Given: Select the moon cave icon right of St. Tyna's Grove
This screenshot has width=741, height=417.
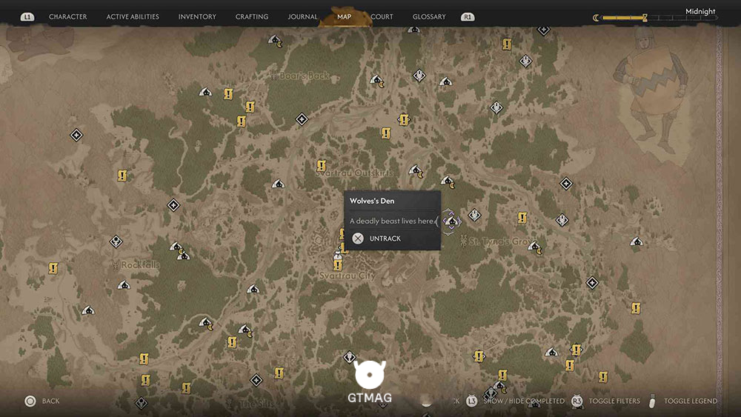Looking at the screenshot, I should pos(535,247).
